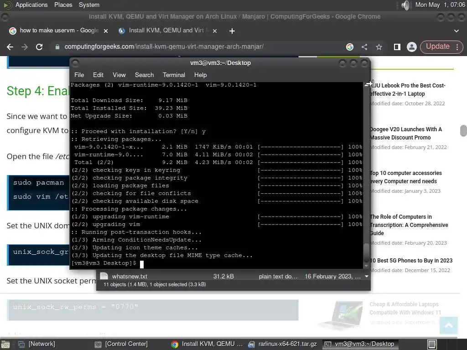Share this page via share icon
Screen dimensions: 467x350
(364, 47)
